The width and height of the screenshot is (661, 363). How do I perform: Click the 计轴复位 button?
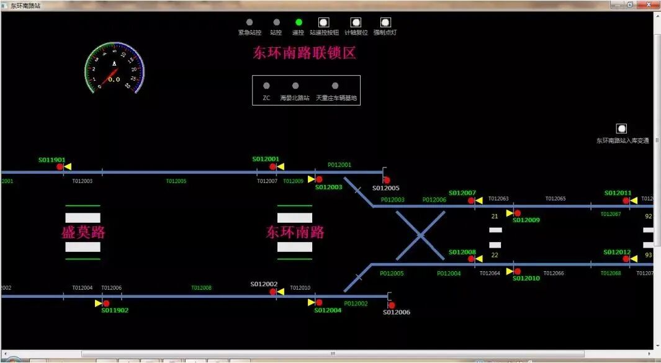coord(356,22)
